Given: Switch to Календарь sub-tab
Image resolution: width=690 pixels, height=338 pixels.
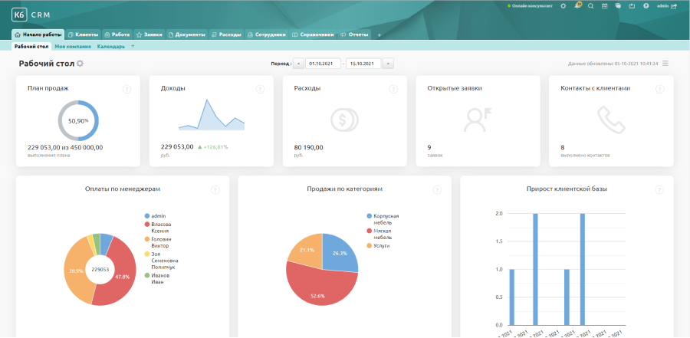Looking at the screenshot, I should click(111, 46).
